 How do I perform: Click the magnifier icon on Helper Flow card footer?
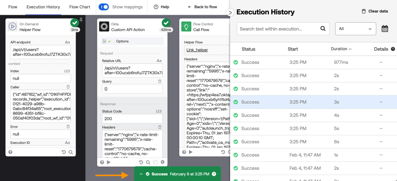pos(71,152)
